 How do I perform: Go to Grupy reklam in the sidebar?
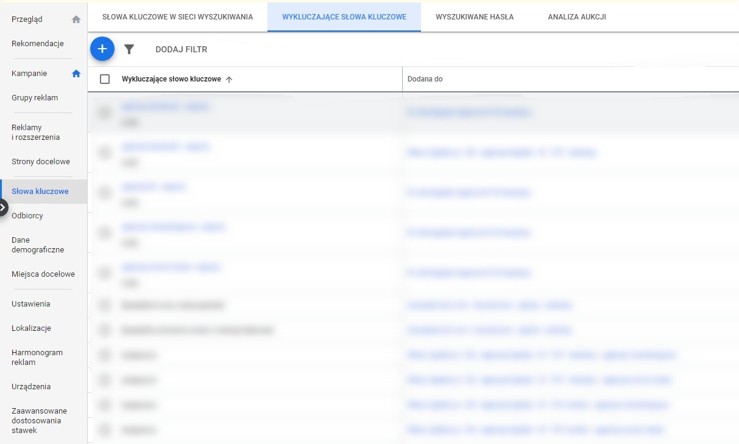pos(35,98)
